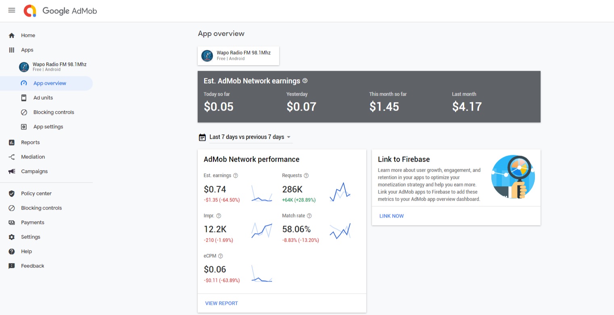Click the $4.17 Last month earnings

pos(467,107)
